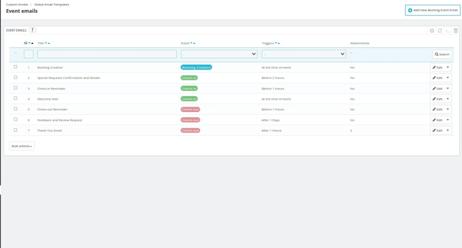
Task: Sort Triggers column descending arrow
Action: pos(275,43)
